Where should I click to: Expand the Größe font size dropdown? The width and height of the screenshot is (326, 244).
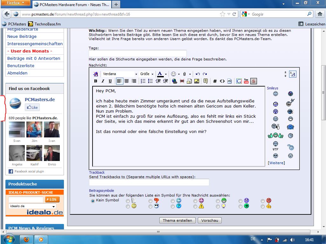point(147,74)
